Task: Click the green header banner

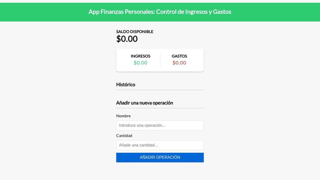Action: pyautogui.click(x=160, y=12)
